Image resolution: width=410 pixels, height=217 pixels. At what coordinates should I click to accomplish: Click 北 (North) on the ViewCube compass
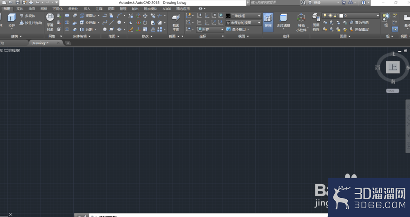coord(393,54)
